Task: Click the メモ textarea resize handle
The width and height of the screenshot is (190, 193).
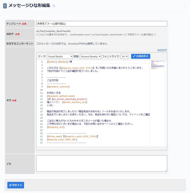Action: [x=166, y=170]
